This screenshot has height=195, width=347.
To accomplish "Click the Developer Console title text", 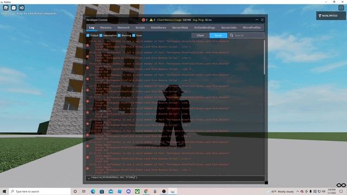I will tap(97, 20).
